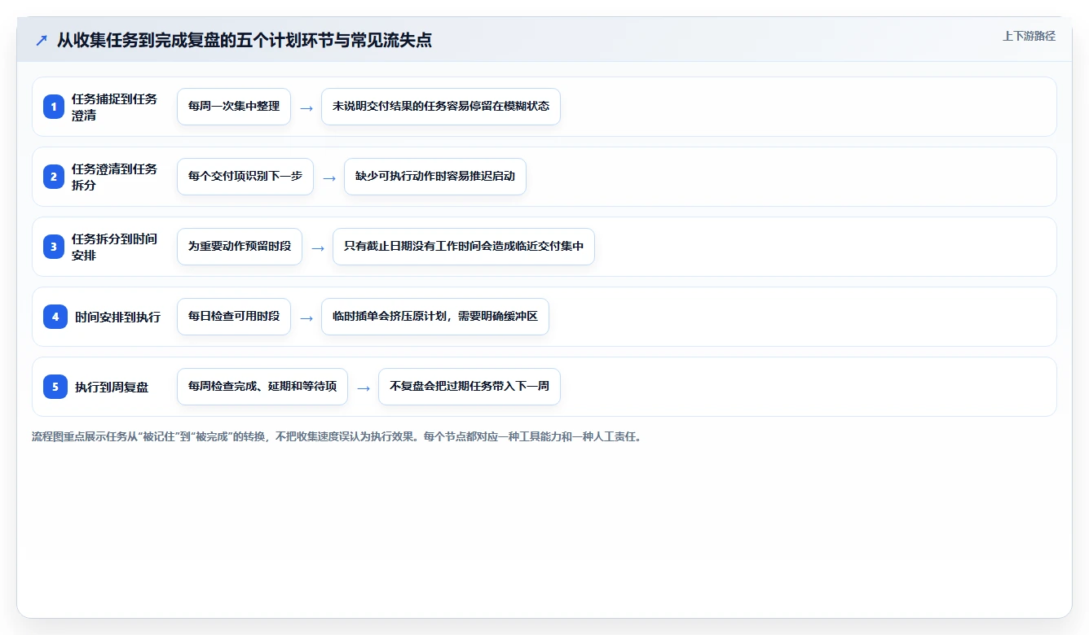Click the 时间安排到执行 step label

[x=117, y=317]
